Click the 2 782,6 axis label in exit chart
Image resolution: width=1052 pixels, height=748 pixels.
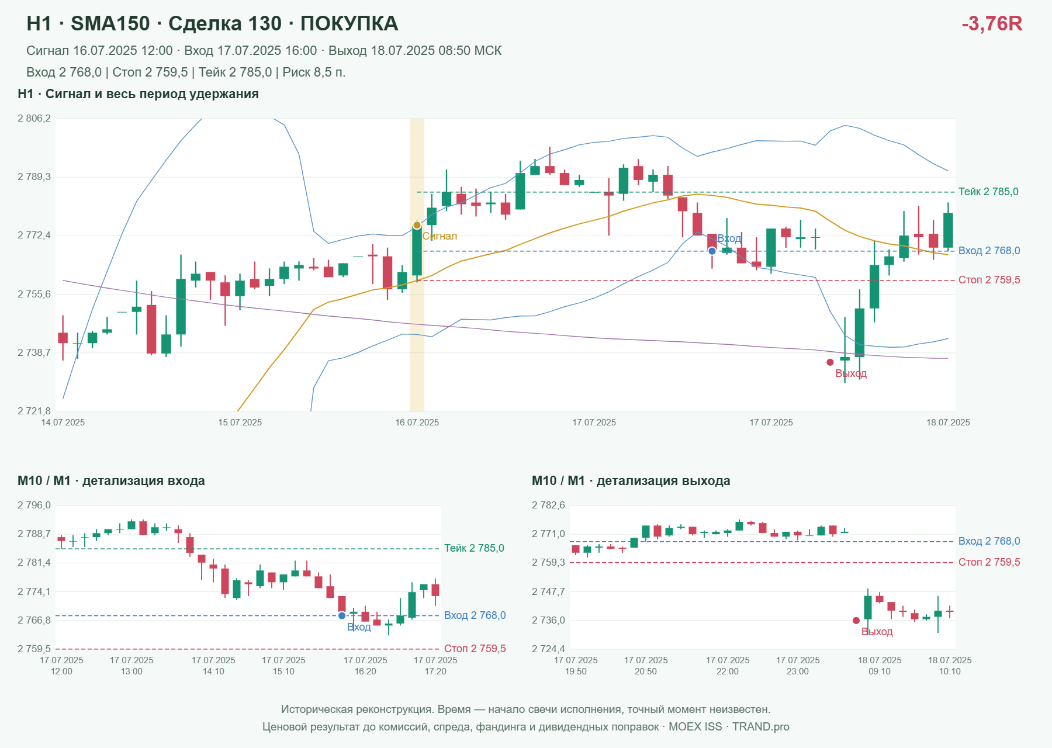pos(548,505)
